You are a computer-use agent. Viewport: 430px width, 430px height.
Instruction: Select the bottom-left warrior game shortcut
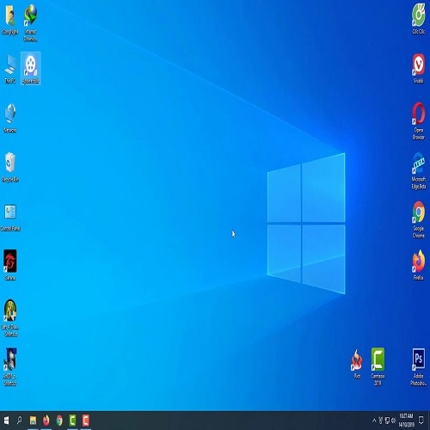(10, 367)
